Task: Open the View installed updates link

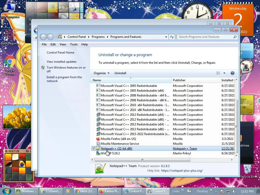Action: [61, 62]
